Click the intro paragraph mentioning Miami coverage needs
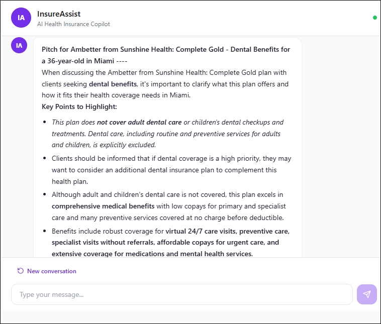 [165, 84]
